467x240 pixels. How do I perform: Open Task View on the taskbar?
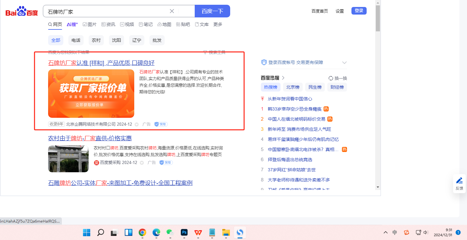114,233
